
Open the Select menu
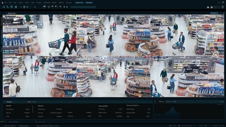tap(27, 2)
